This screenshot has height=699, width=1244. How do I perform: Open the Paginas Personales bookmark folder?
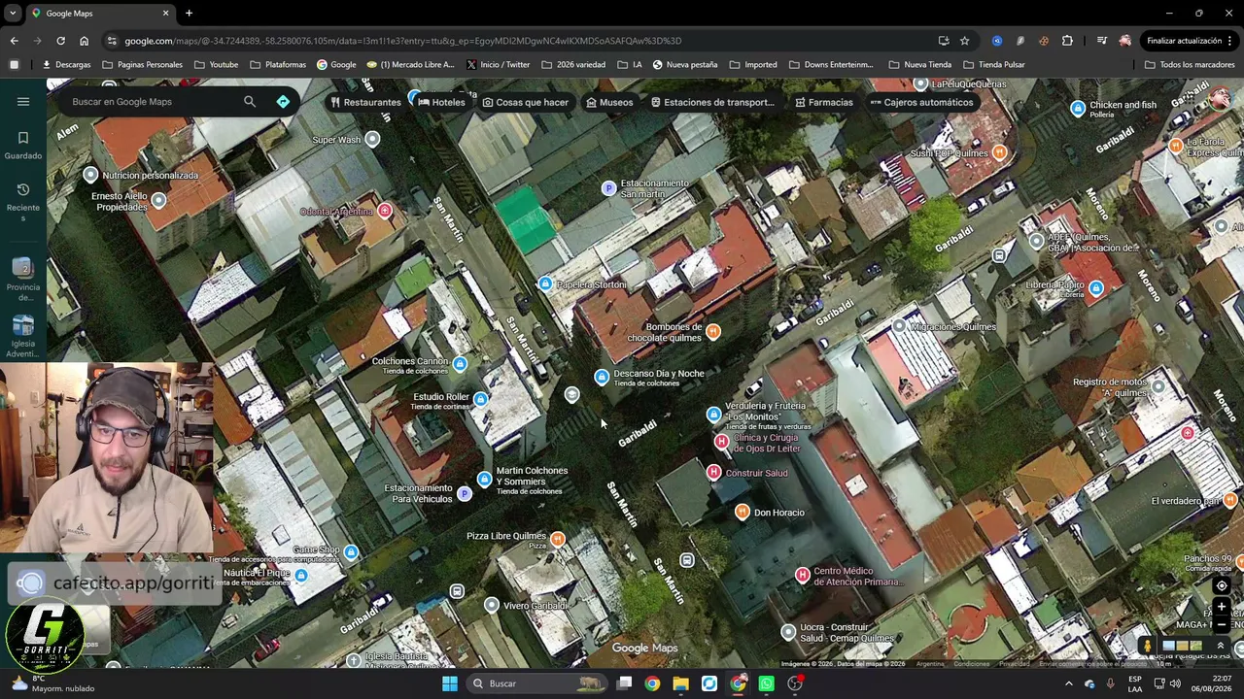142,65
